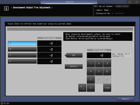This screenshot has height=105, width=140.
Task: Click the speaker volume icon at top
Action: click(130, 2)
